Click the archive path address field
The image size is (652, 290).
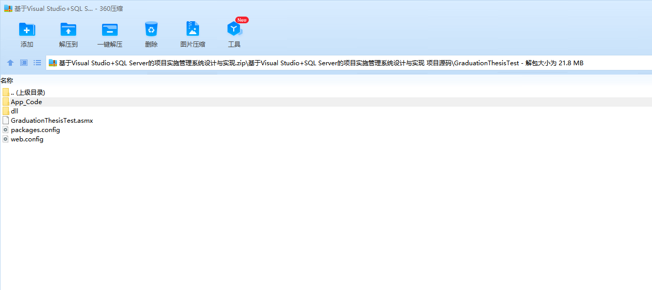pyautogui.click(x=349, y=63)
